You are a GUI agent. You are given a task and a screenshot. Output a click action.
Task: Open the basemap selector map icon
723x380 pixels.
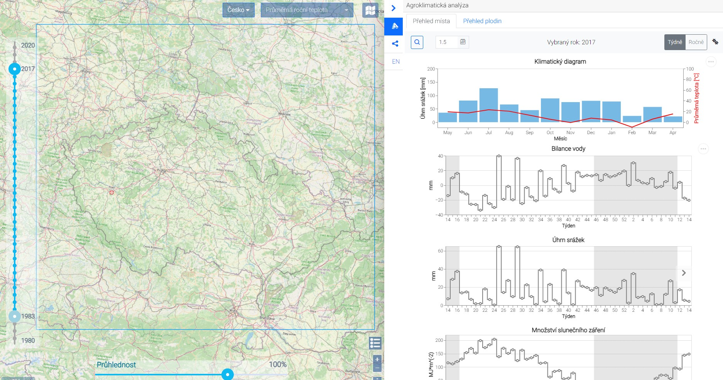[370, 10]
